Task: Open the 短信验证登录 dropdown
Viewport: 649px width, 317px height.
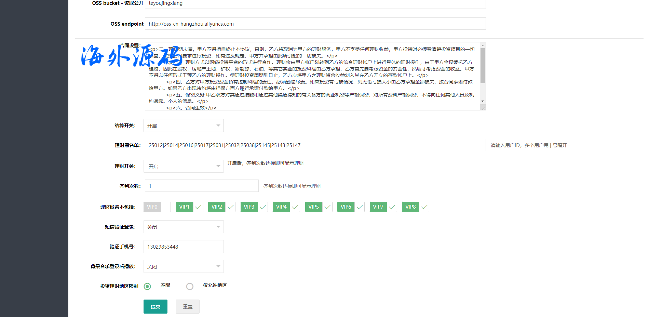Action: 184,227
